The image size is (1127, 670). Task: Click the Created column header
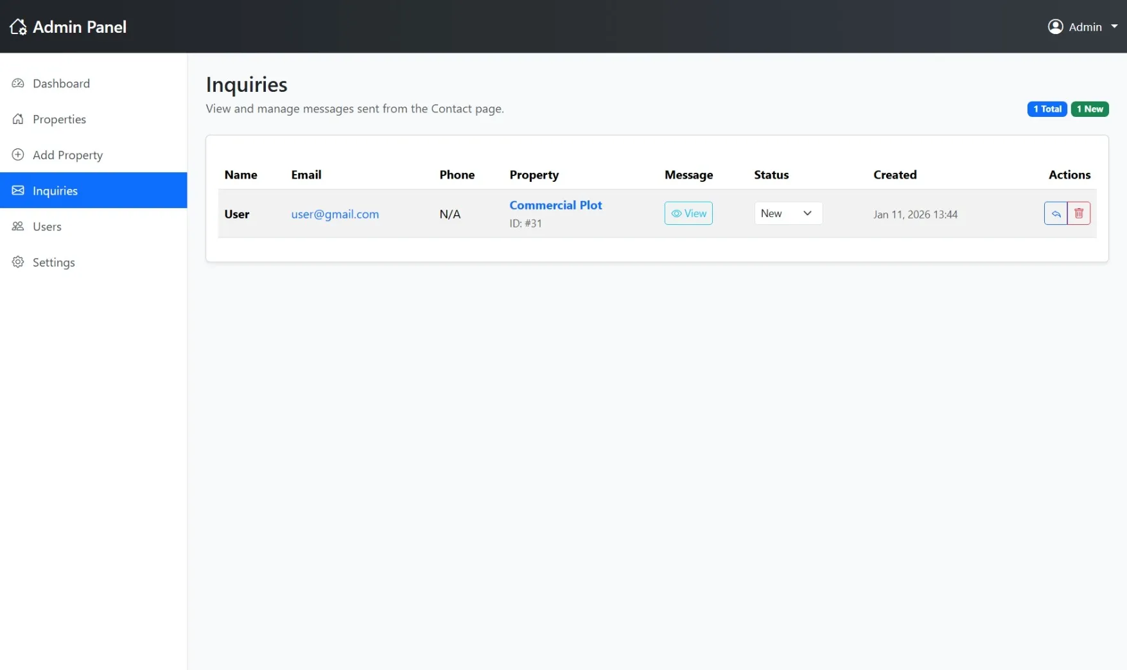pyautogui.click(x=895, y=174)
